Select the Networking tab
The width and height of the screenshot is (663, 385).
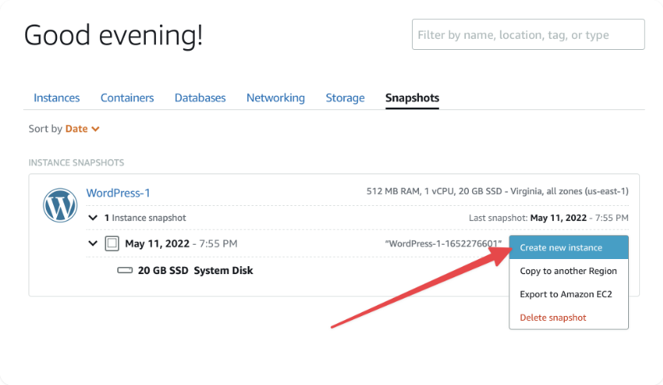point(276,97)
